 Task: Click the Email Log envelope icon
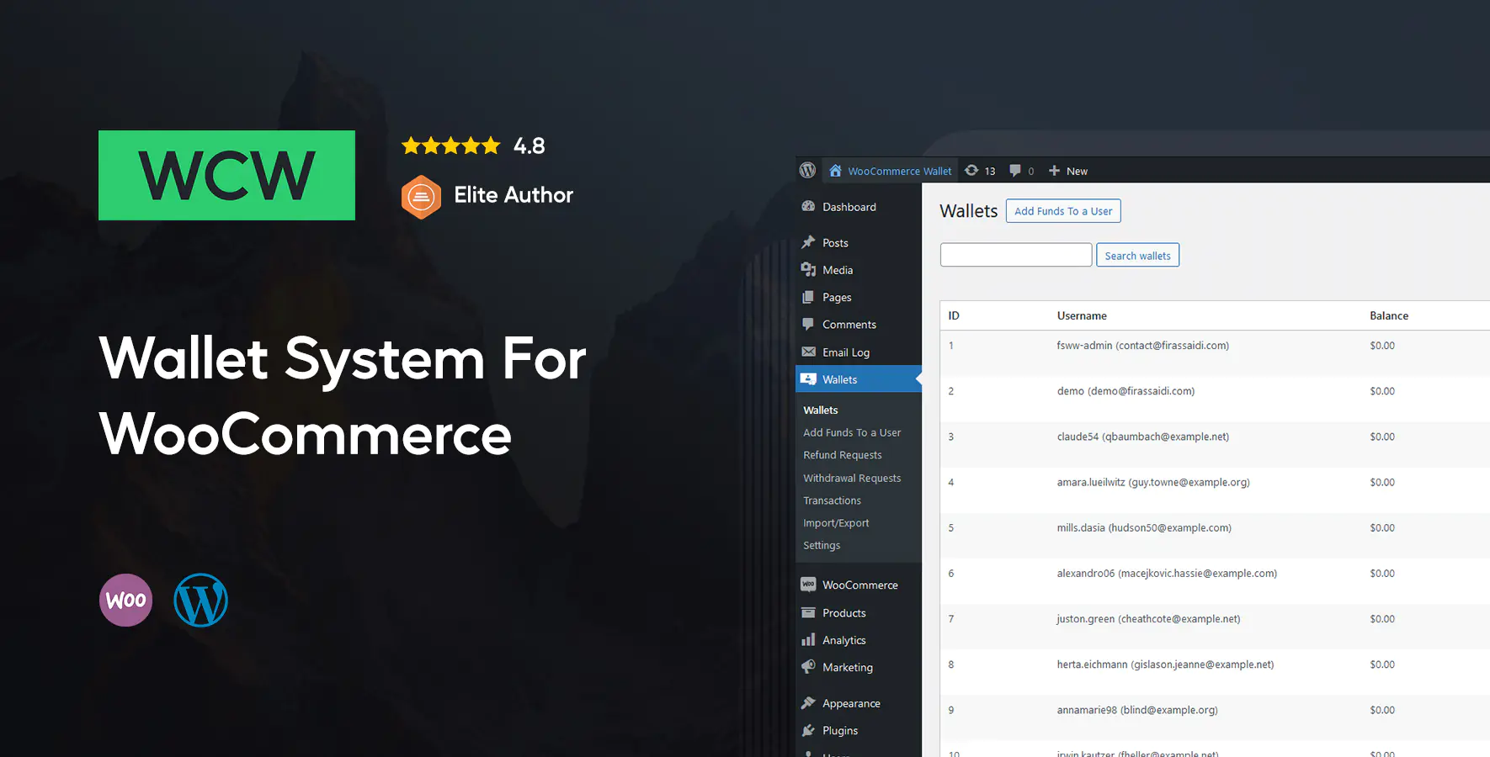point(808,352)
